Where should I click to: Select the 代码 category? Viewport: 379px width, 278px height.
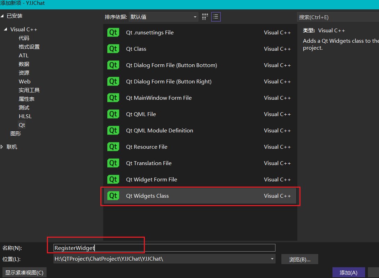pyautogui.click(x=24, y=38)
